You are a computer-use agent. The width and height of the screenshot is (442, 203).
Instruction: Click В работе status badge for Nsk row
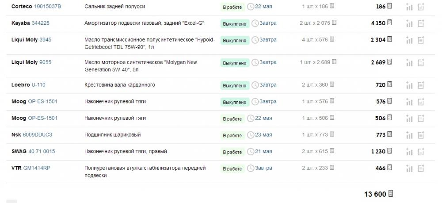(x=232, y=135)
